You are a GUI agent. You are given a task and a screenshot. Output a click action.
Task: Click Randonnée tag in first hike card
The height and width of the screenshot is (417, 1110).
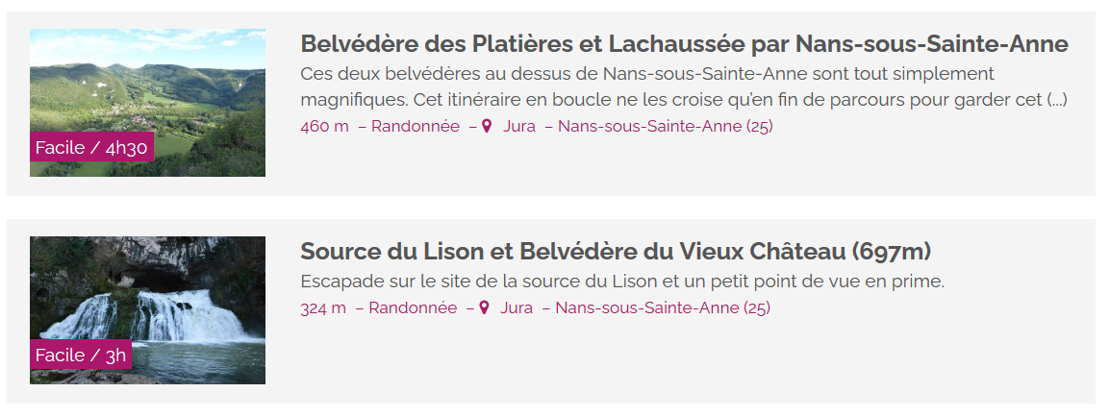415,127
